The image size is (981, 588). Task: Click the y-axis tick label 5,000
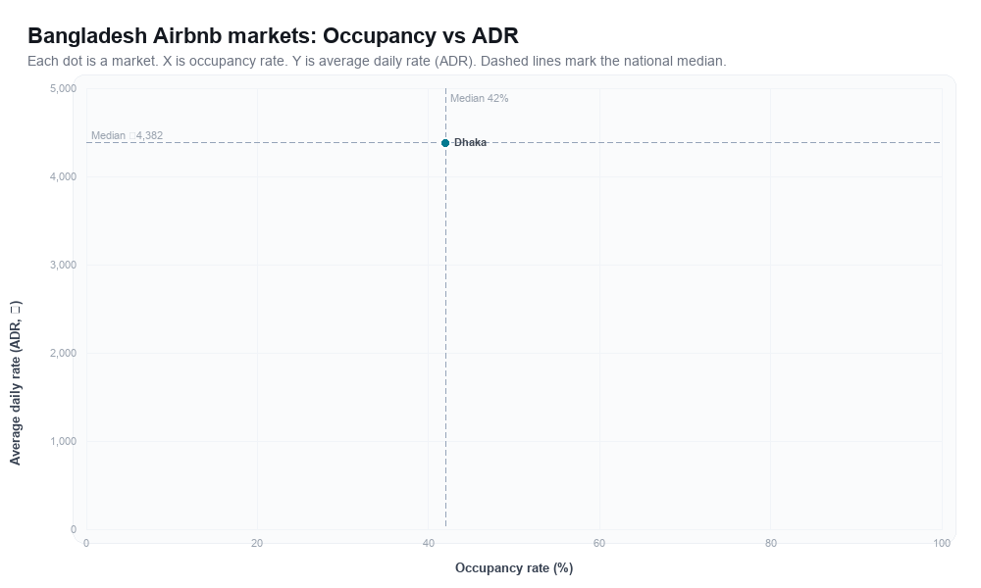pos(63,89)
